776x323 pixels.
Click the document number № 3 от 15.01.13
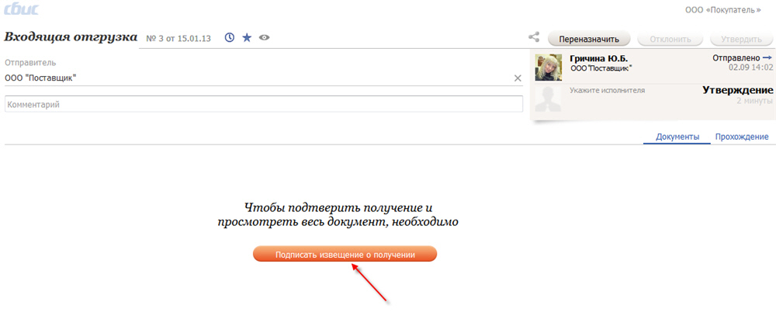tap(179, 37)
